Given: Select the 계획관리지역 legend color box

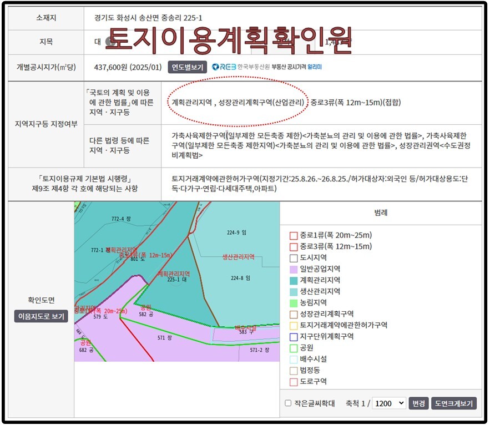Looking at the screenshot, I should pos(292,279).
